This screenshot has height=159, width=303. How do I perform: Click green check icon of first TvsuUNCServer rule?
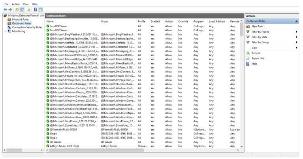pos(48,26)
